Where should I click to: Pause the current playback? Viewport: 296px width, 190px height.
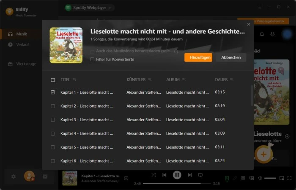pos(177,175)
